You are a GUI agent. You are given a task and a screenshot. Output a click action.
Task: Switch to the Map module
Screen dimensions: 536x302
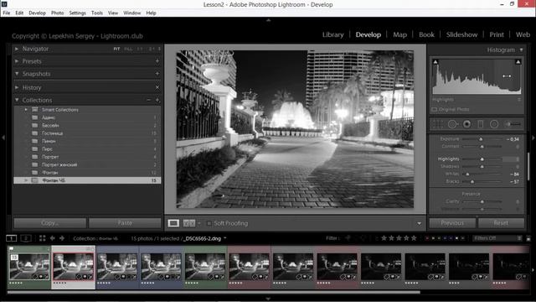tap(400, 34)
